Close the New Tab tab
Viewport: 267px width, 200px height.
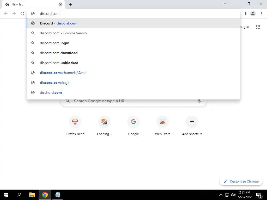(60, 4)
